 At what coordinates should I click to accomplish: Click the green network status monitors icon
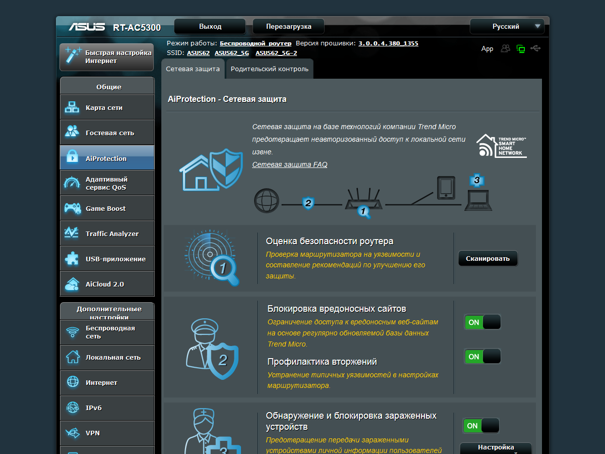point(521,48)
